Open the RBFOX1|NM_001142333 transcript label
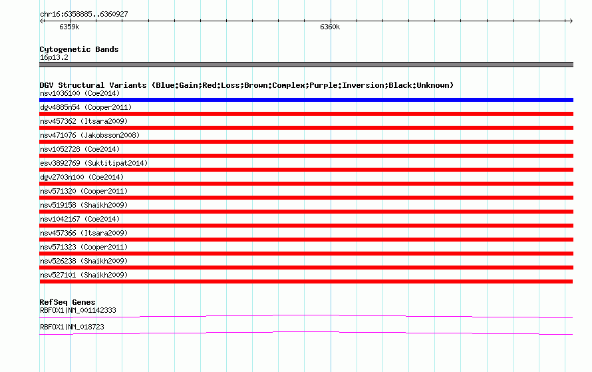Screen dimensions: 592x372 click(78, 310)
